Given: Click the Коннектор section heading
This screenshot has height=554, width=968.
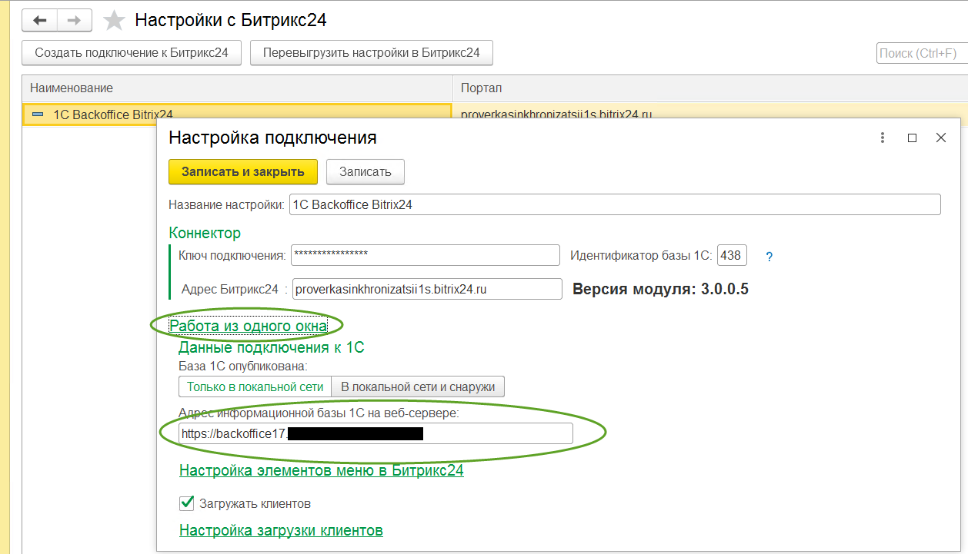Looking at the screenshot, I should [205, 233].
